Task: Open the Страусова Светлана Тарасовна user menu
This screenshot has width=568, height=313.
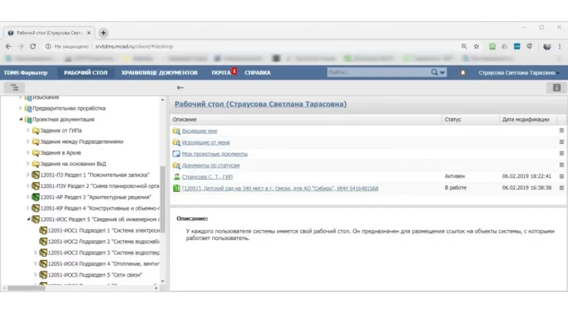Action: point(518,73)
